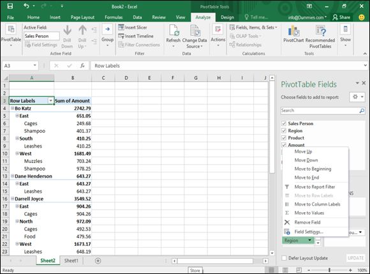Click Tell me search box
Viewport: 370px width, 274px height.
(x=256, y=17)
